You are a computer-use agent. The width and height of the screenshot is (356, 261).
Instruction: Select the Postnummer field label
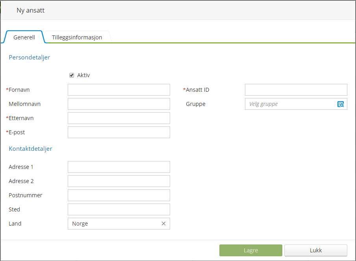point(26,195)
